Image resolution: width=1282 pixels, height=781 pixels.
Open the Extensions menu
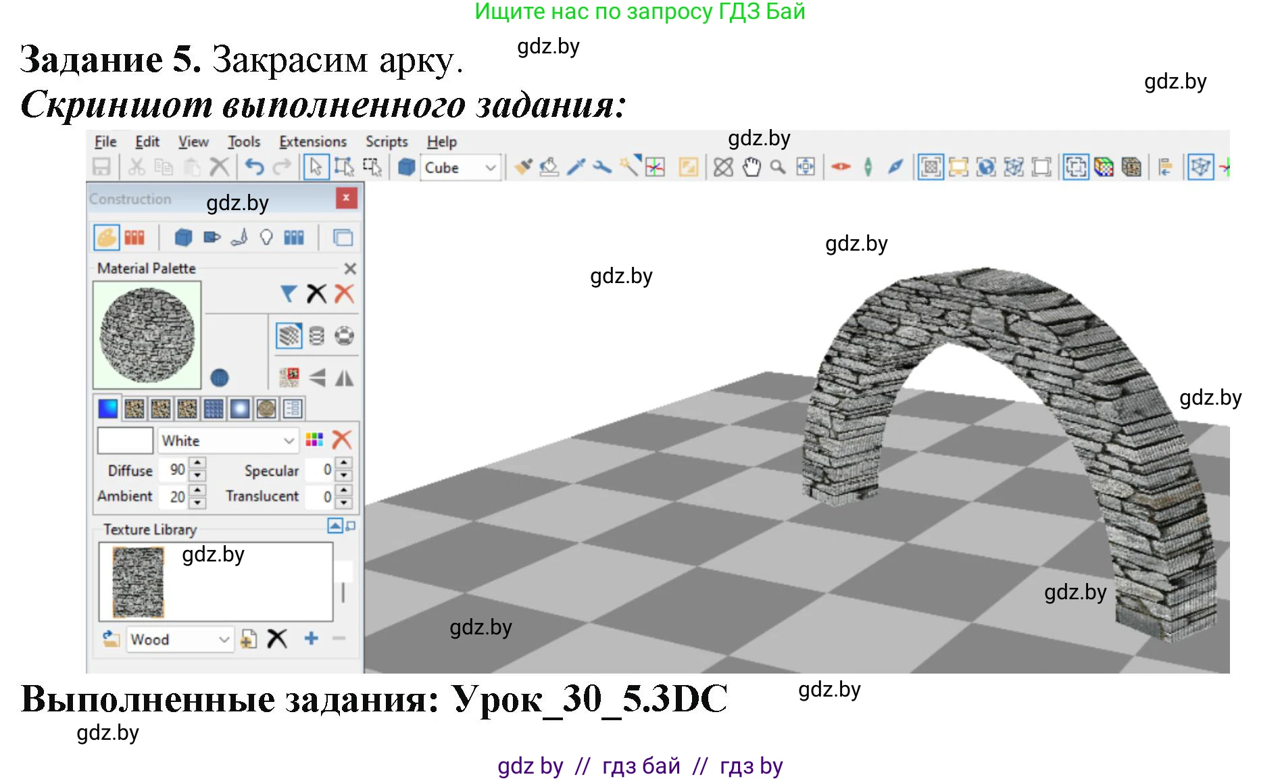312,142
